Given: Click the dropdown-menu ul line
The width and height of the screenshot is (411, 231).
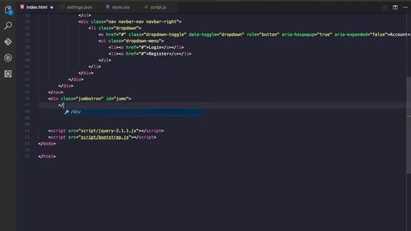Looking at the screenshot, I should (x=131, y=41).
